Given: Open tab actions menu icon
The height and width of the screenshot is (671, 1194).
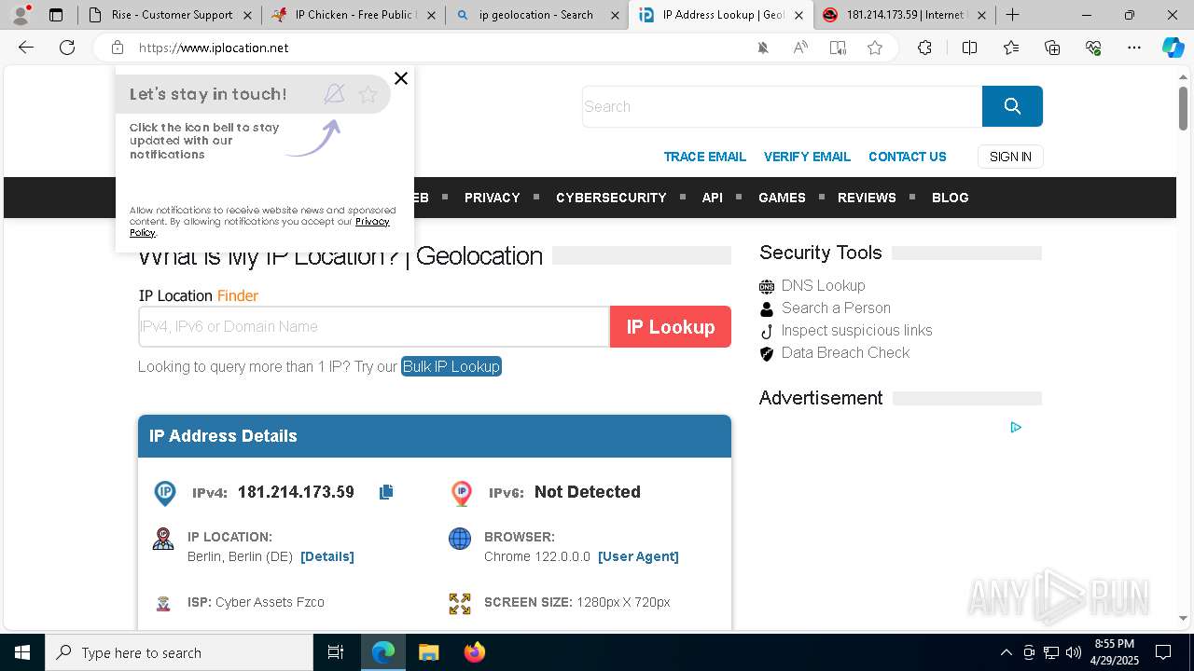Looking at the screenshot, I should [x=56, y=15].
